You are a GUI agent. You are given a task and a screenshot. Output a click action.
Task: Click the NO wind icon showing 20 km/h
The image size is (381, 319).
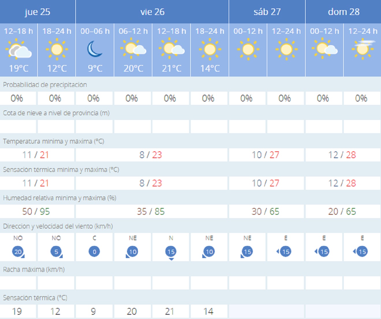(18, 251)
